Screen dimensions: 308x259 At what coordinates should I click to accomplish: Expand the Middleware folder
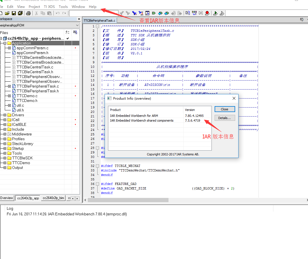pyautogui.click(x=5, y=134)
